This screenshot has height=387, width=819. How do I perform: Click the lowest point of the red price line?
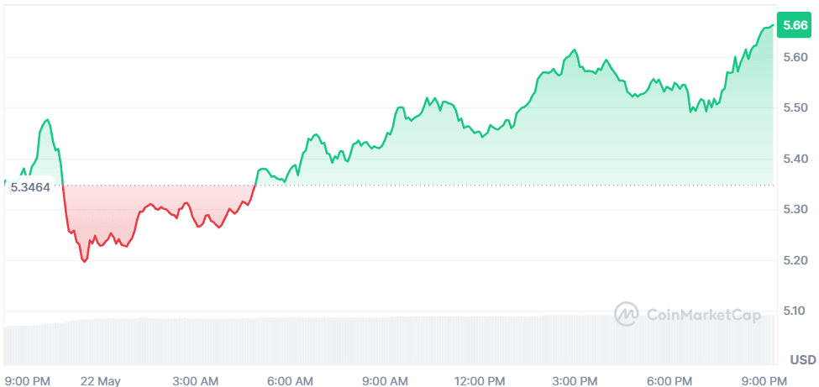(84, 262)
